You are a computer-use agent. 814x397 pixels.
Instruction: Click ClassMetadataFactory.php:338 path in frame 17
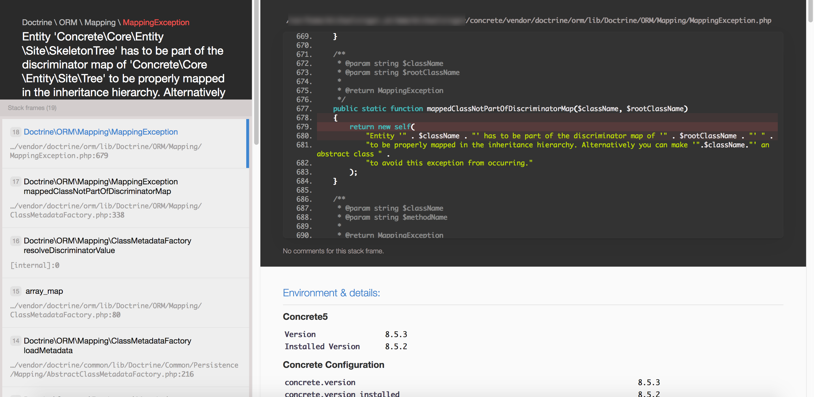click(106, 210)
